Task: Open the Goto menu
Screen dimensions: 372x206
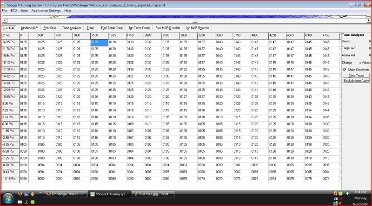Action: [24, 11]
